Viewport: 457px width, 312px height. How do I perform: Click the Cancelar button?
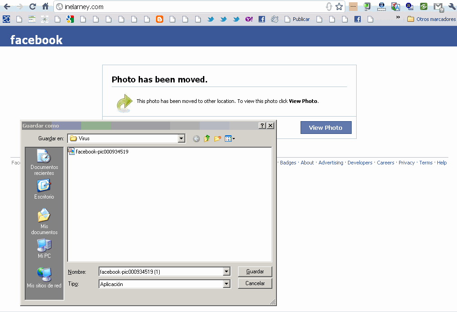pos(255,283)
